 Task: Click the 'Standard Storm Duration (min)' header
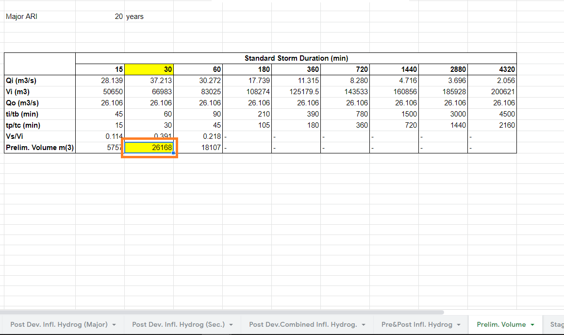click(296, 58)
